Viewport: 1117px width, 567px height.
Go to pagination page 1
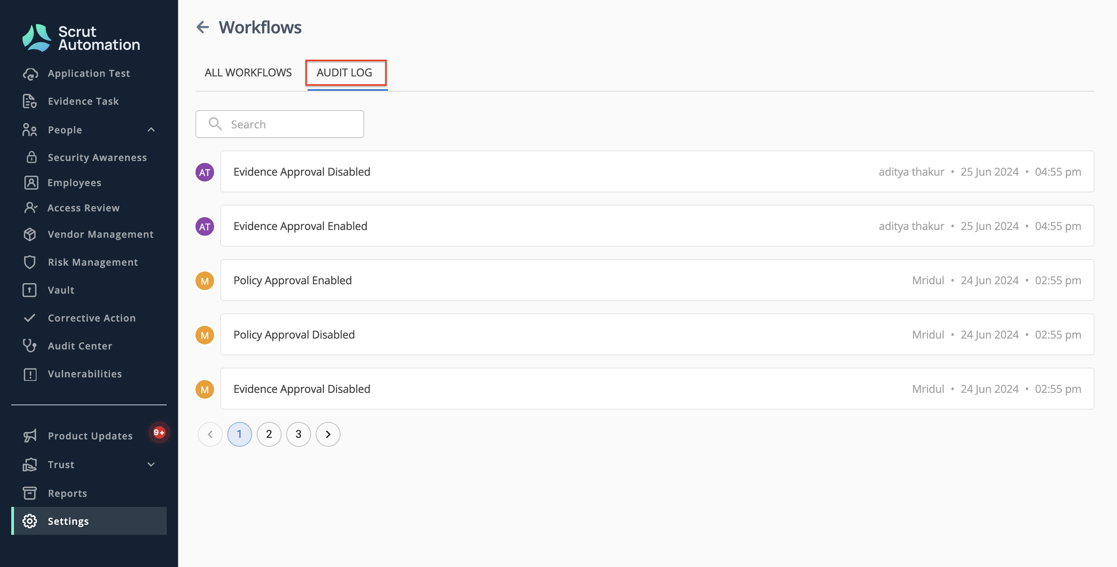click(239, 434)
